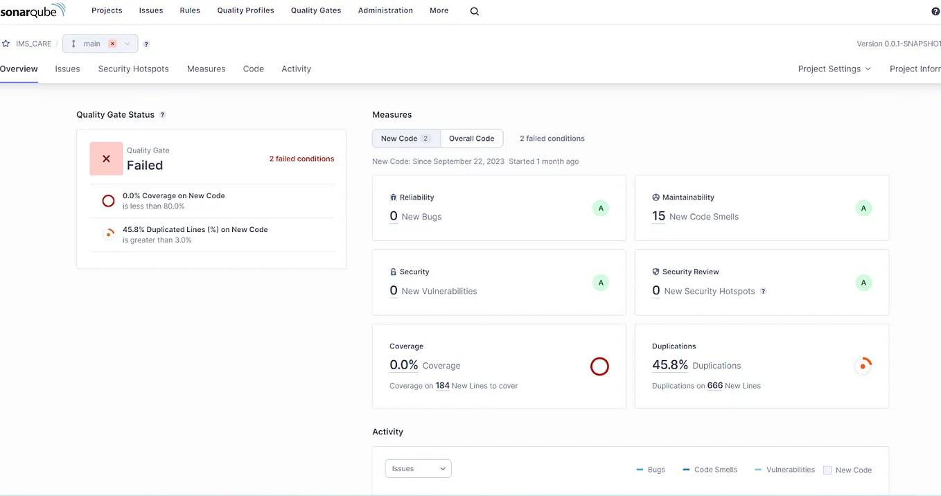The image size is (941, 496).
Task: Open the Issues graph type dropdown
Action: click(418, 468)
